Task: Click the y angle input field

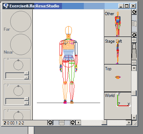Action: (x=15, y=101)
